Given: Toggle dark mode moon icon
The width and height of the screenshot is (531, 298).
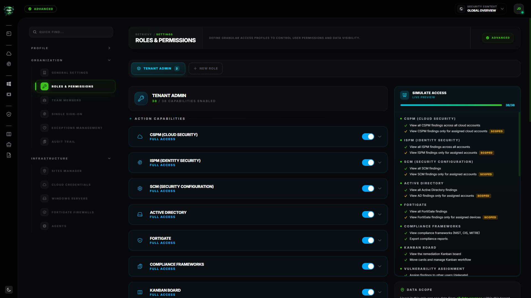Looking at the screenshot, I should tap(9, 290).
